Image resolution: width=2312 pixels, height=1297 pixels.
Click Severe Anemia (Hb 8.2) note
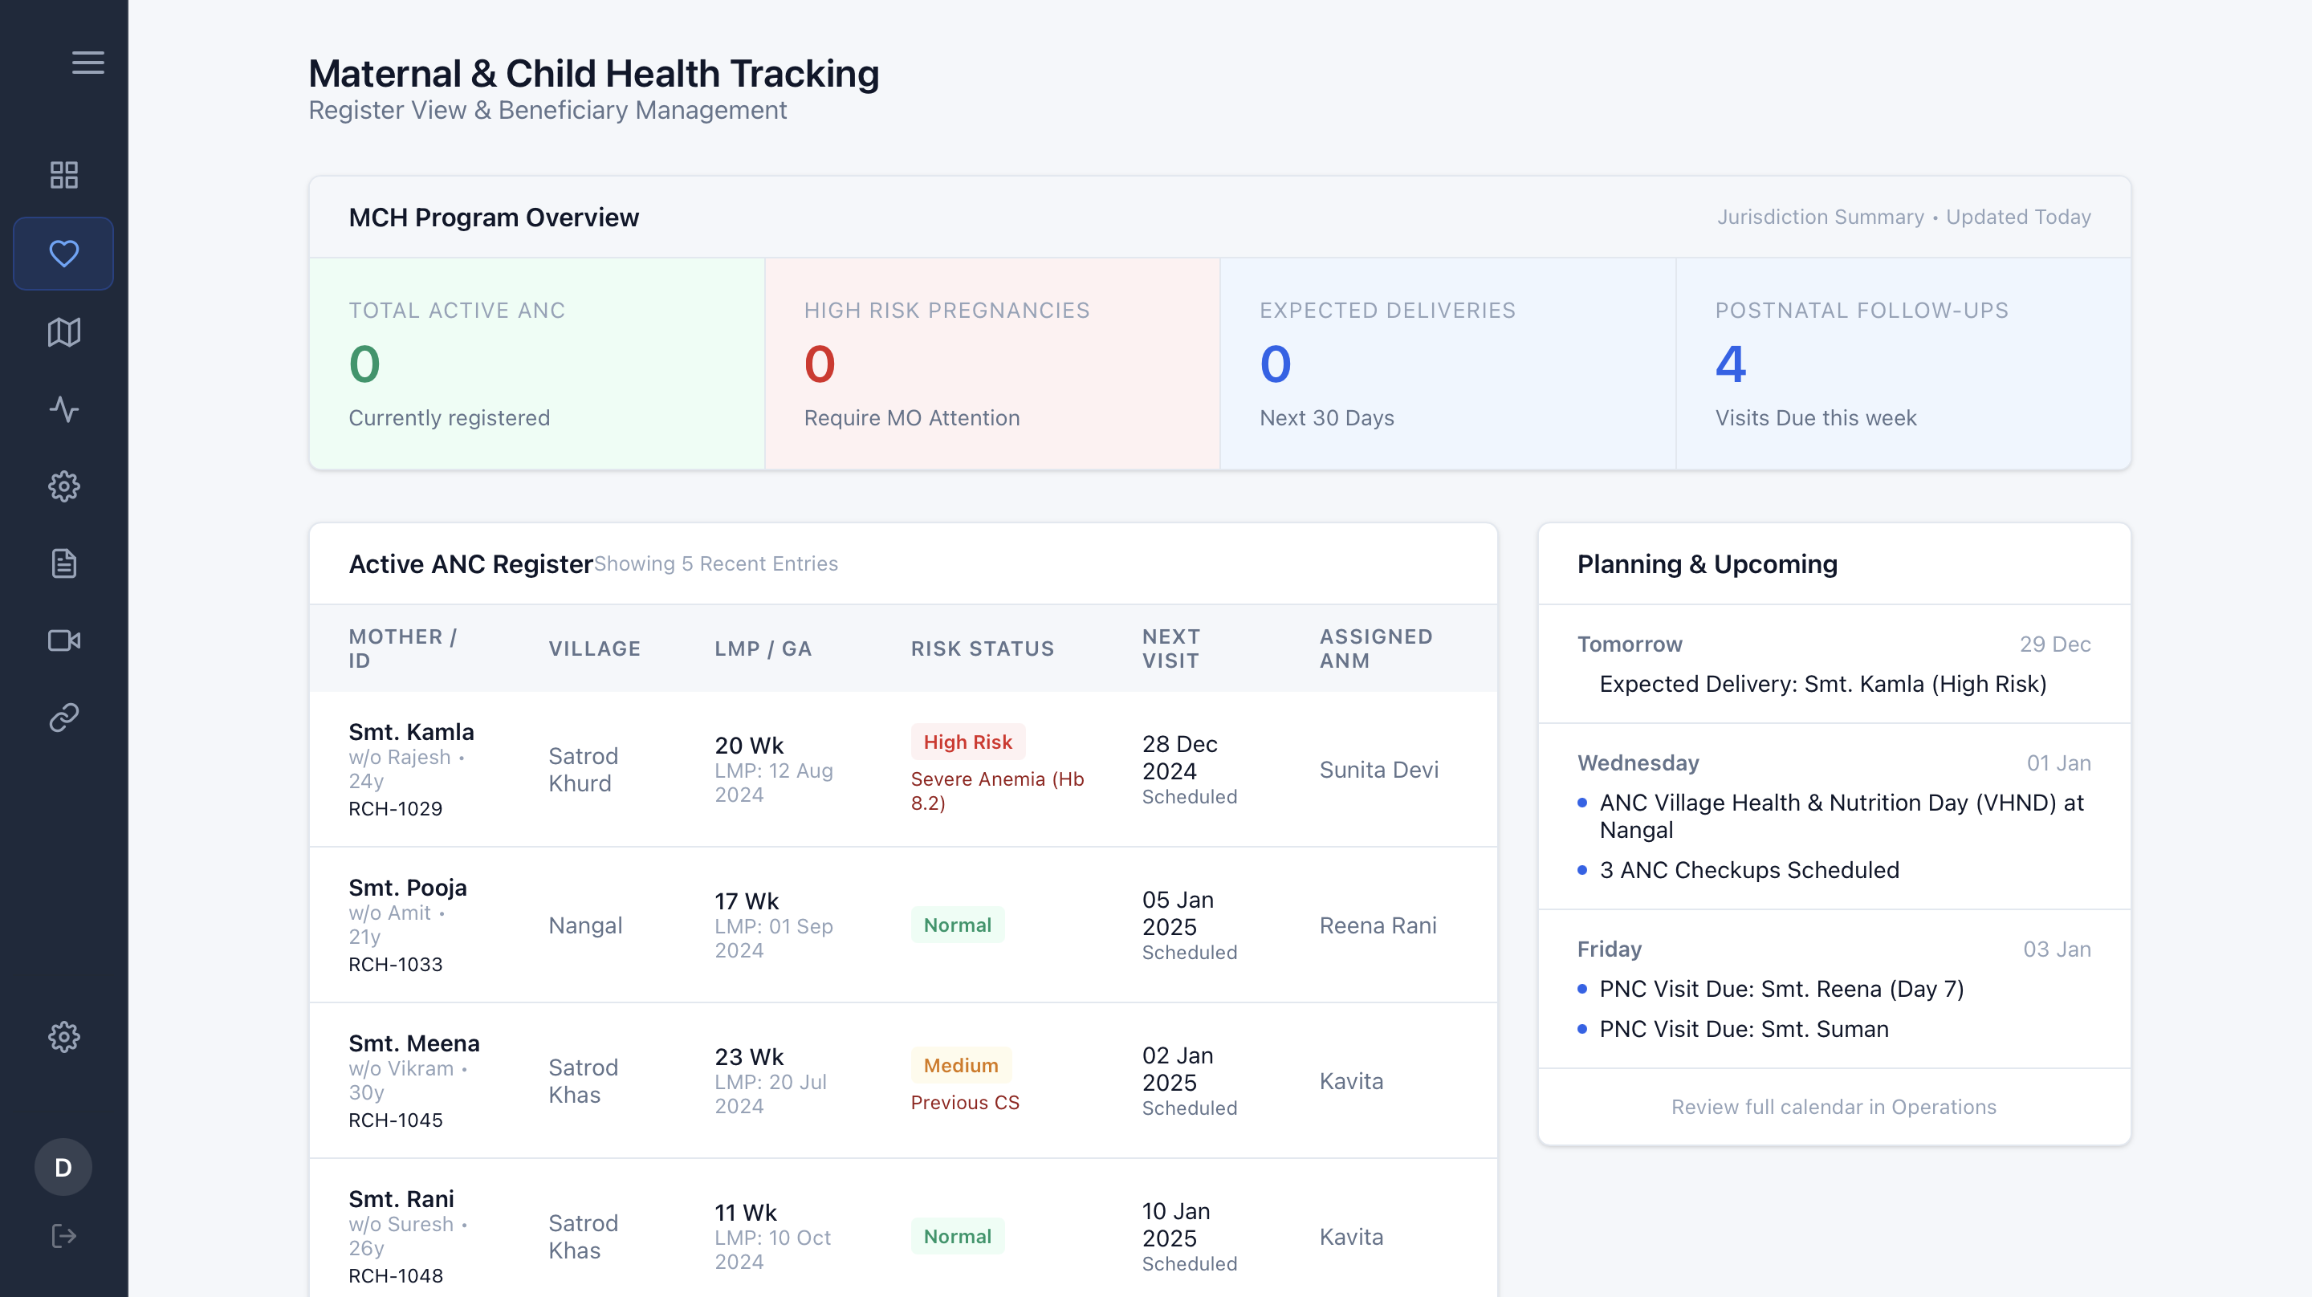pos(997,791)
